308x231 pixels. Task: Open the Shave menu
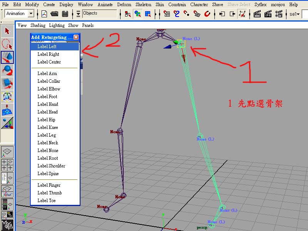click(218, 4)
